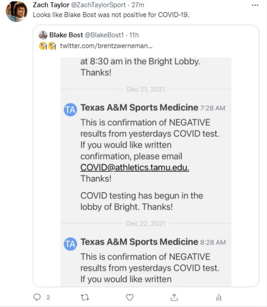Open the quoted tweet's 11h timestamp
The image size is (267, 307).
coord(133,35)
